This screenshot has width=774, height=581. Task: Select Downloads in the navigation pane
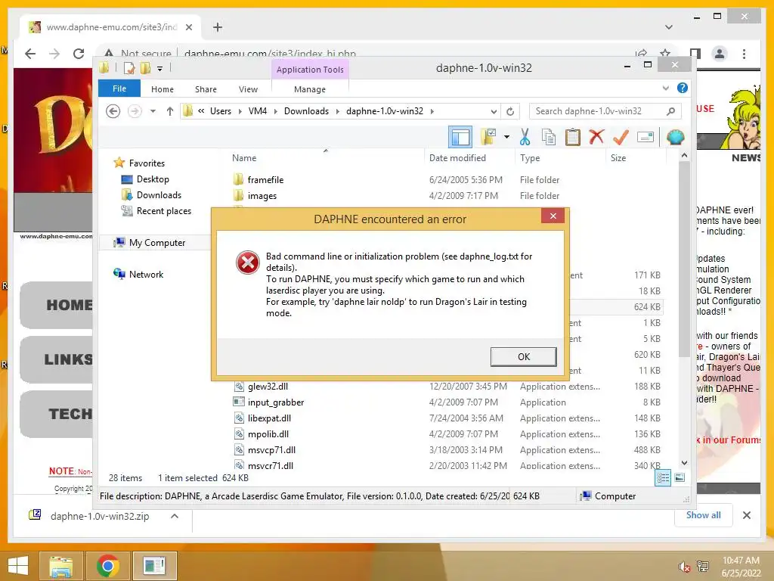click(x=159, y=195)
